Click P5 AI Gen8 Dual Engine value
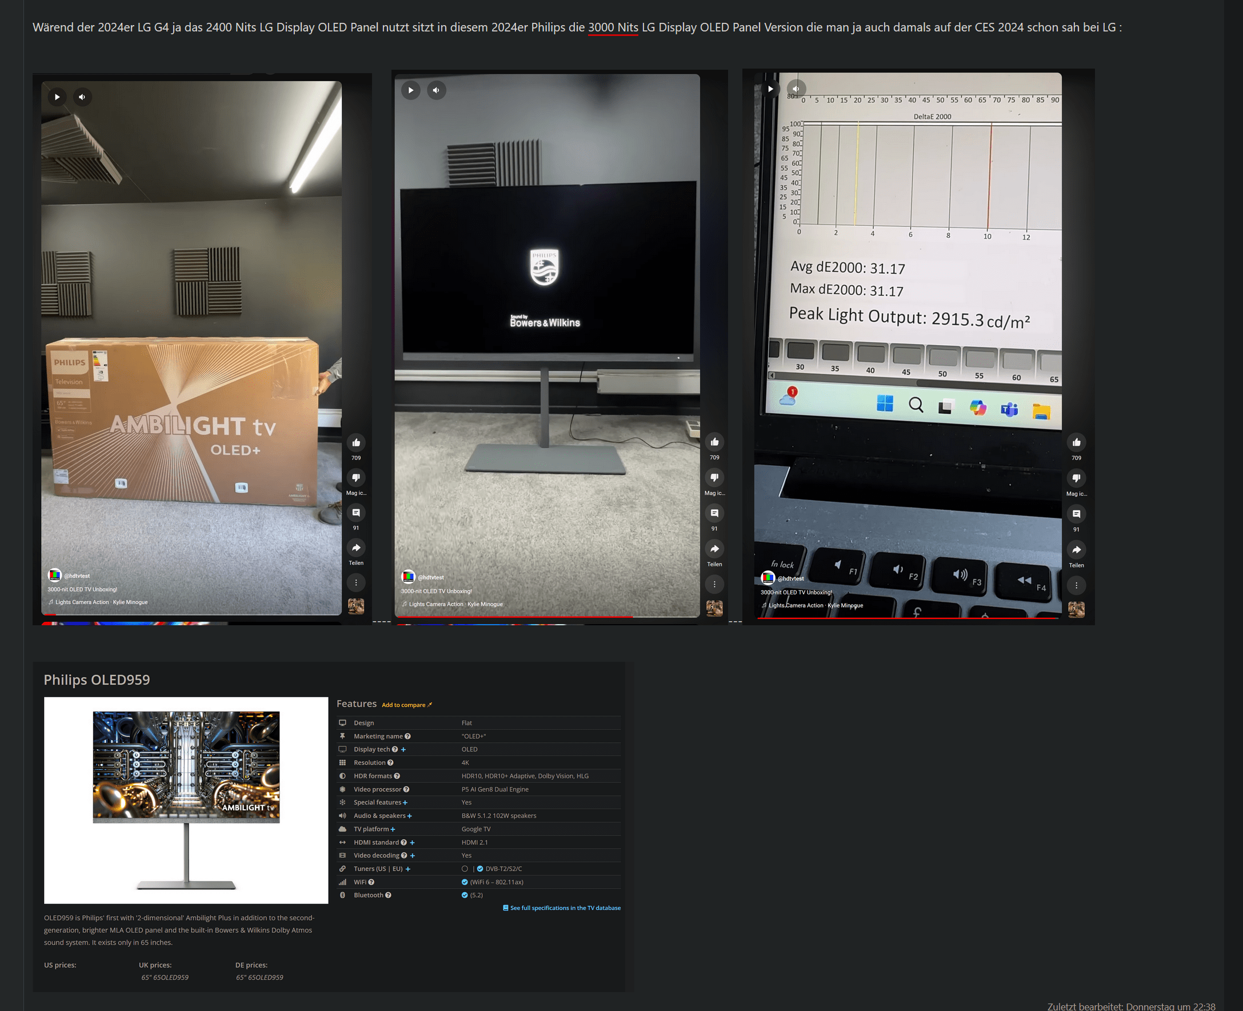This screenshot has height=1011, width=1243. (495, 790)
